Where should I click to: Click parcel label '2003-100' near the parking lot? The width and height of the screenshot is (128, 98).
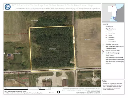click(48, 79)
